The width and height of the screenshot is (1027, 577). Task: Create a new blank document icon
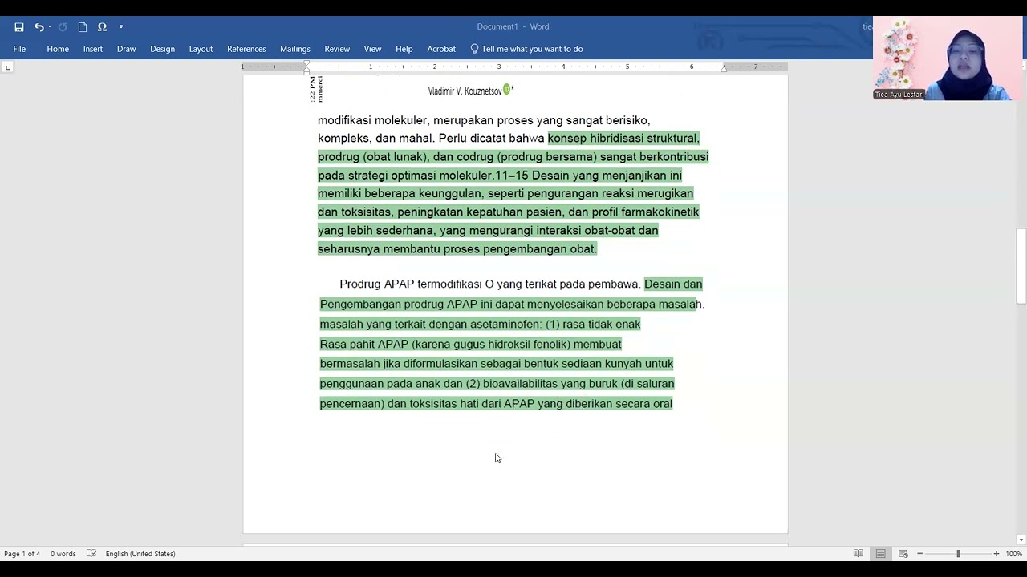pos(83,27)
